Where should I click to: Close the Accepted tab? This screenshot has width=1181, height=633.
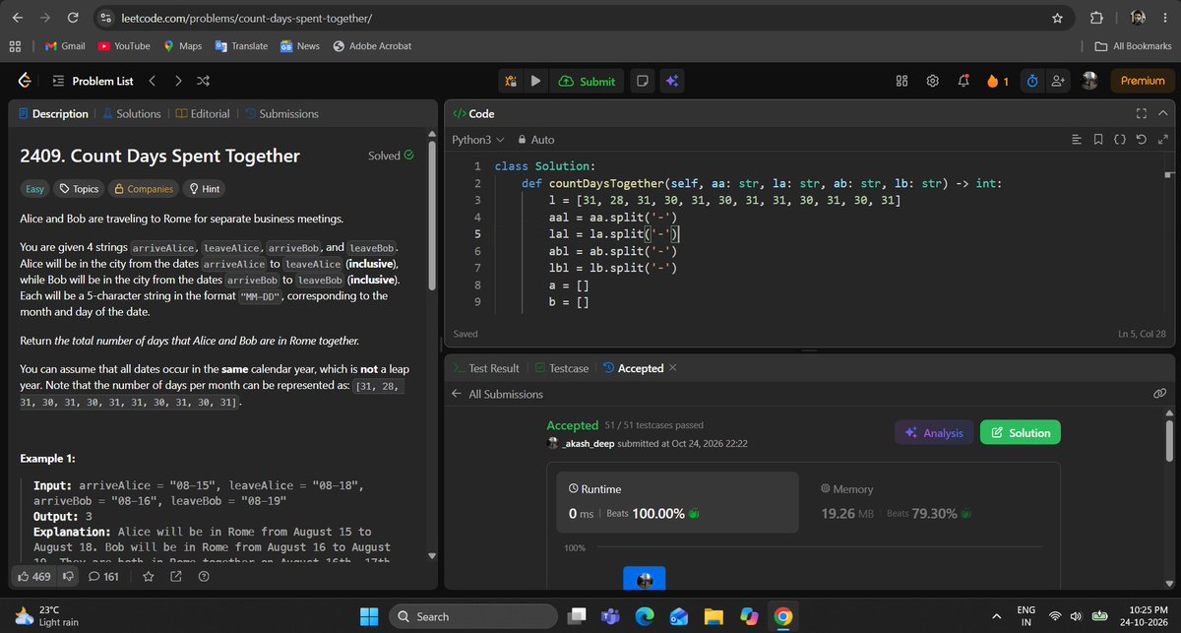tap(673, 368)
